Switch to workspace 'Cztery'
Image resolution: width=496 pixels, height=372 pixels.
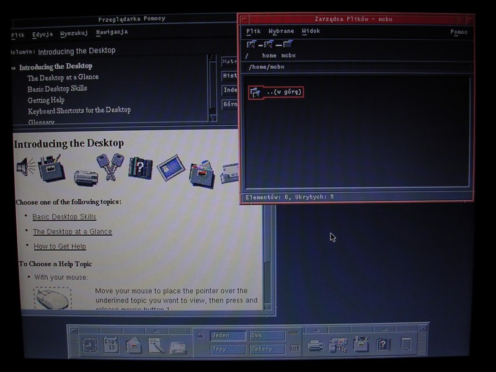[x=267, y=349]
